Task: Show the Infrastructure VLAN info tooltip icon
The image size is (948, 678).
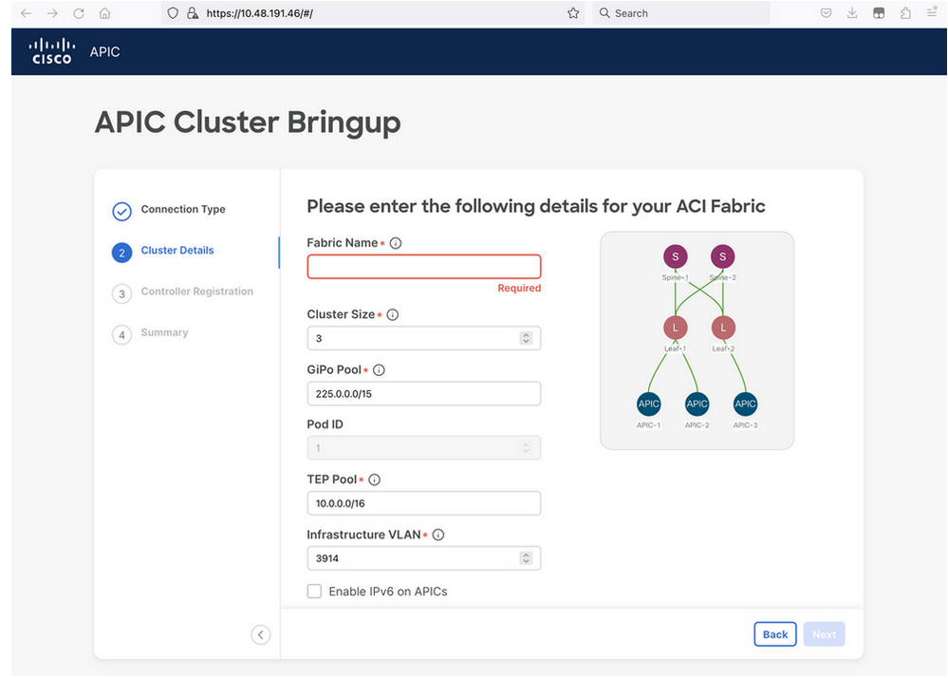Action: pos(438,535)
